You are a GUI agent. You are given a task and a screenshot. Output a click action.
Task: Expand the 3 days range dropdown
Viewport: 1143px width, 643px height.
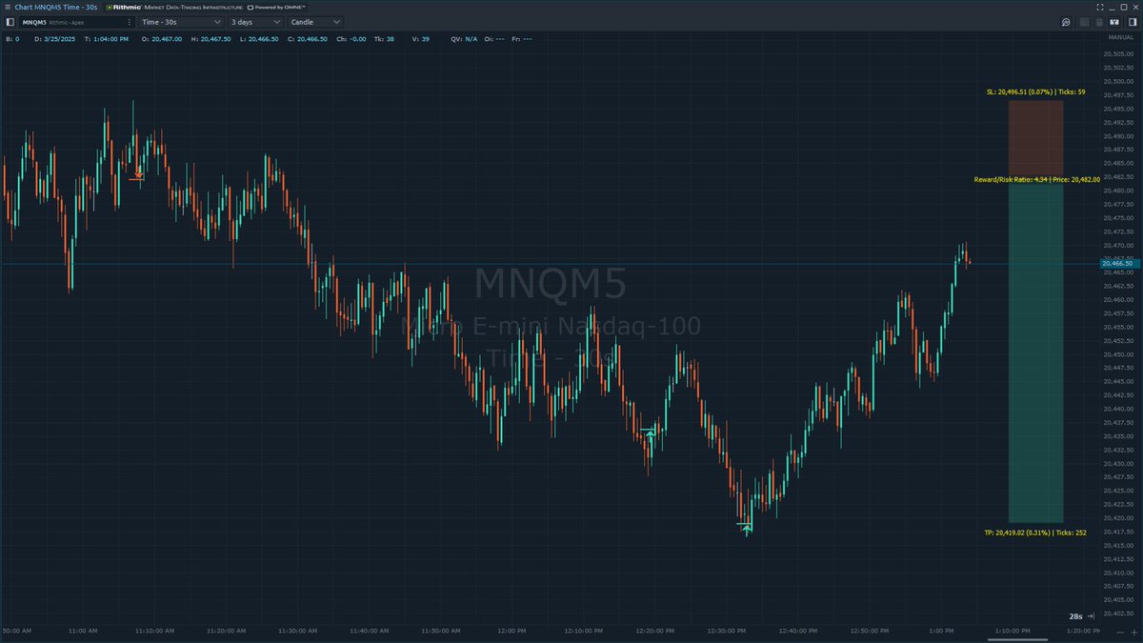pos(255,22)
